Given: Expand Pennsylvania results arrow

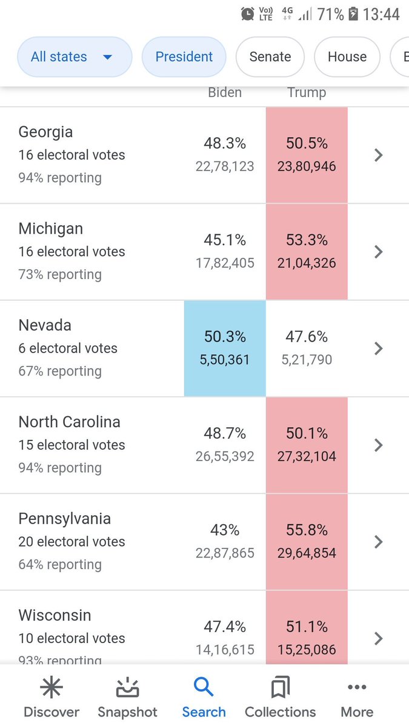Looking at the screenshot, I should point(379,542).
